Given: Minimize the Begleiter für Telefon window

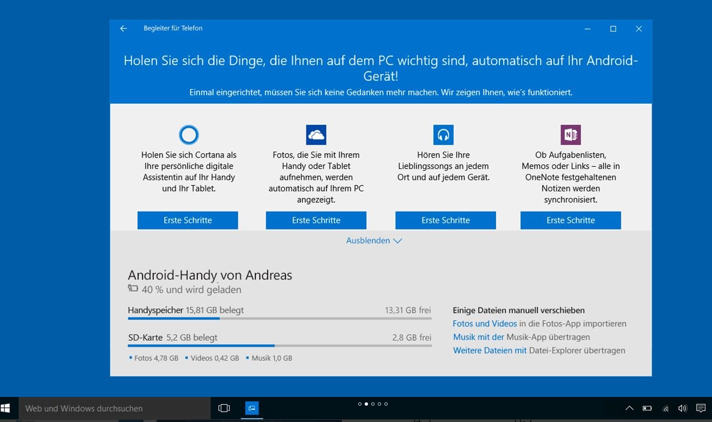Looking at the screenshot, I should click(x=587, y=29).
